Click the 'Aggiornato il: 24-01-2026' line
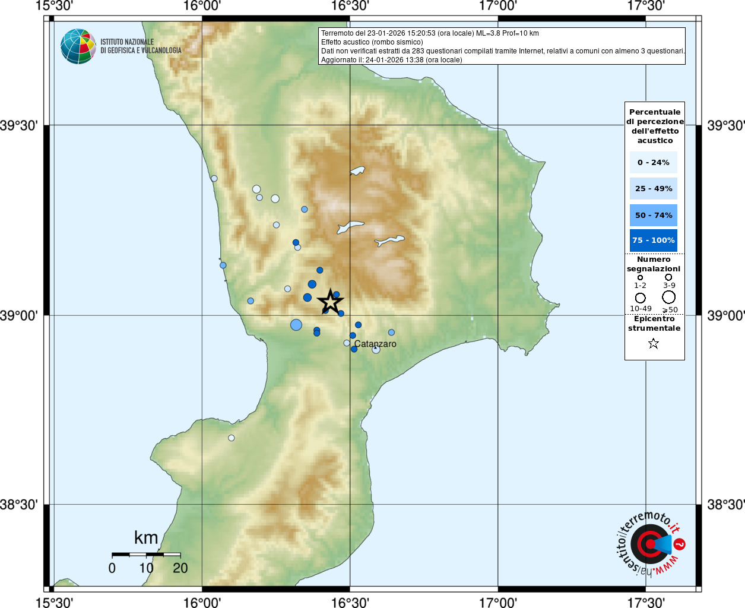745x608 pixels. pyautogui.click(x=391, y=60)
